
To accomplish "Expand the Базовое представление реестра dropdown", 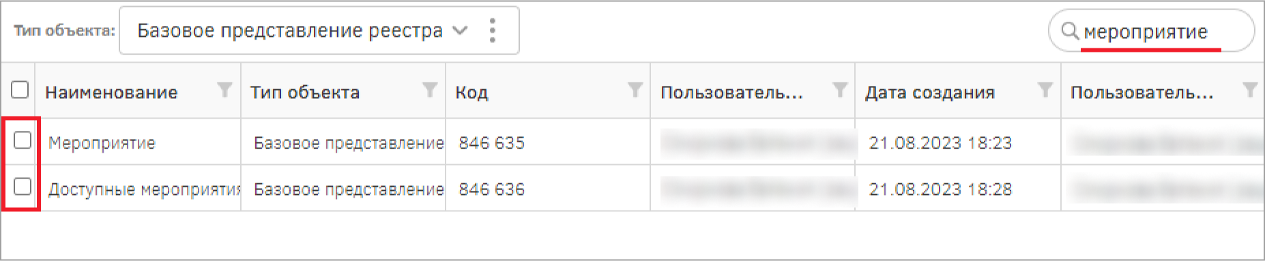I will pyautogui.click(x=303, y=31).
